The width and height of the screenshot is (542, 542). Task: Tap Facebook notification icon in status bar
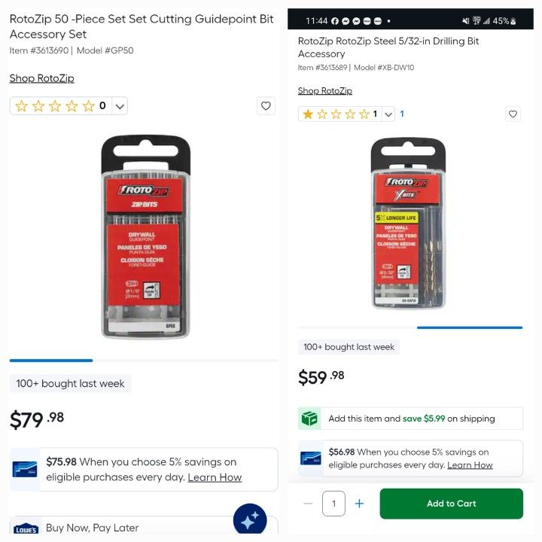(334, 21)
